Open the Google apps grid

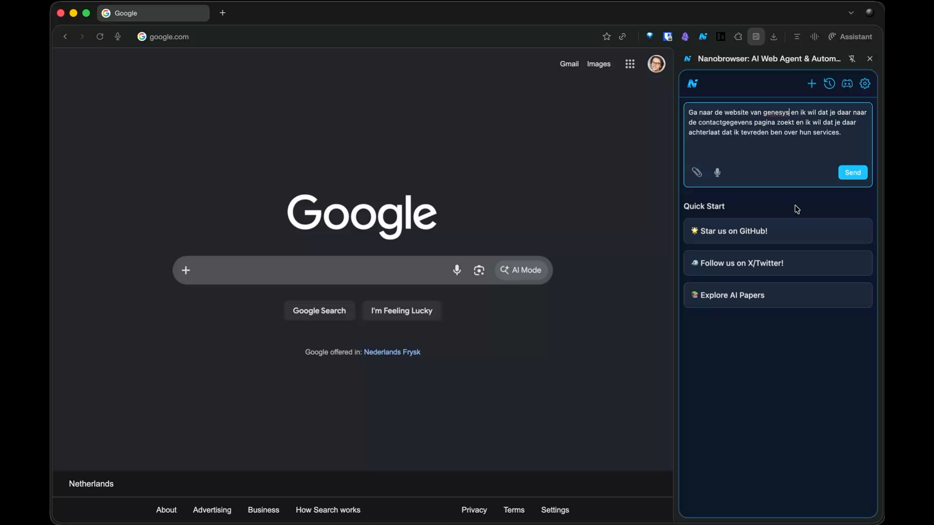(x=630, y=64)
